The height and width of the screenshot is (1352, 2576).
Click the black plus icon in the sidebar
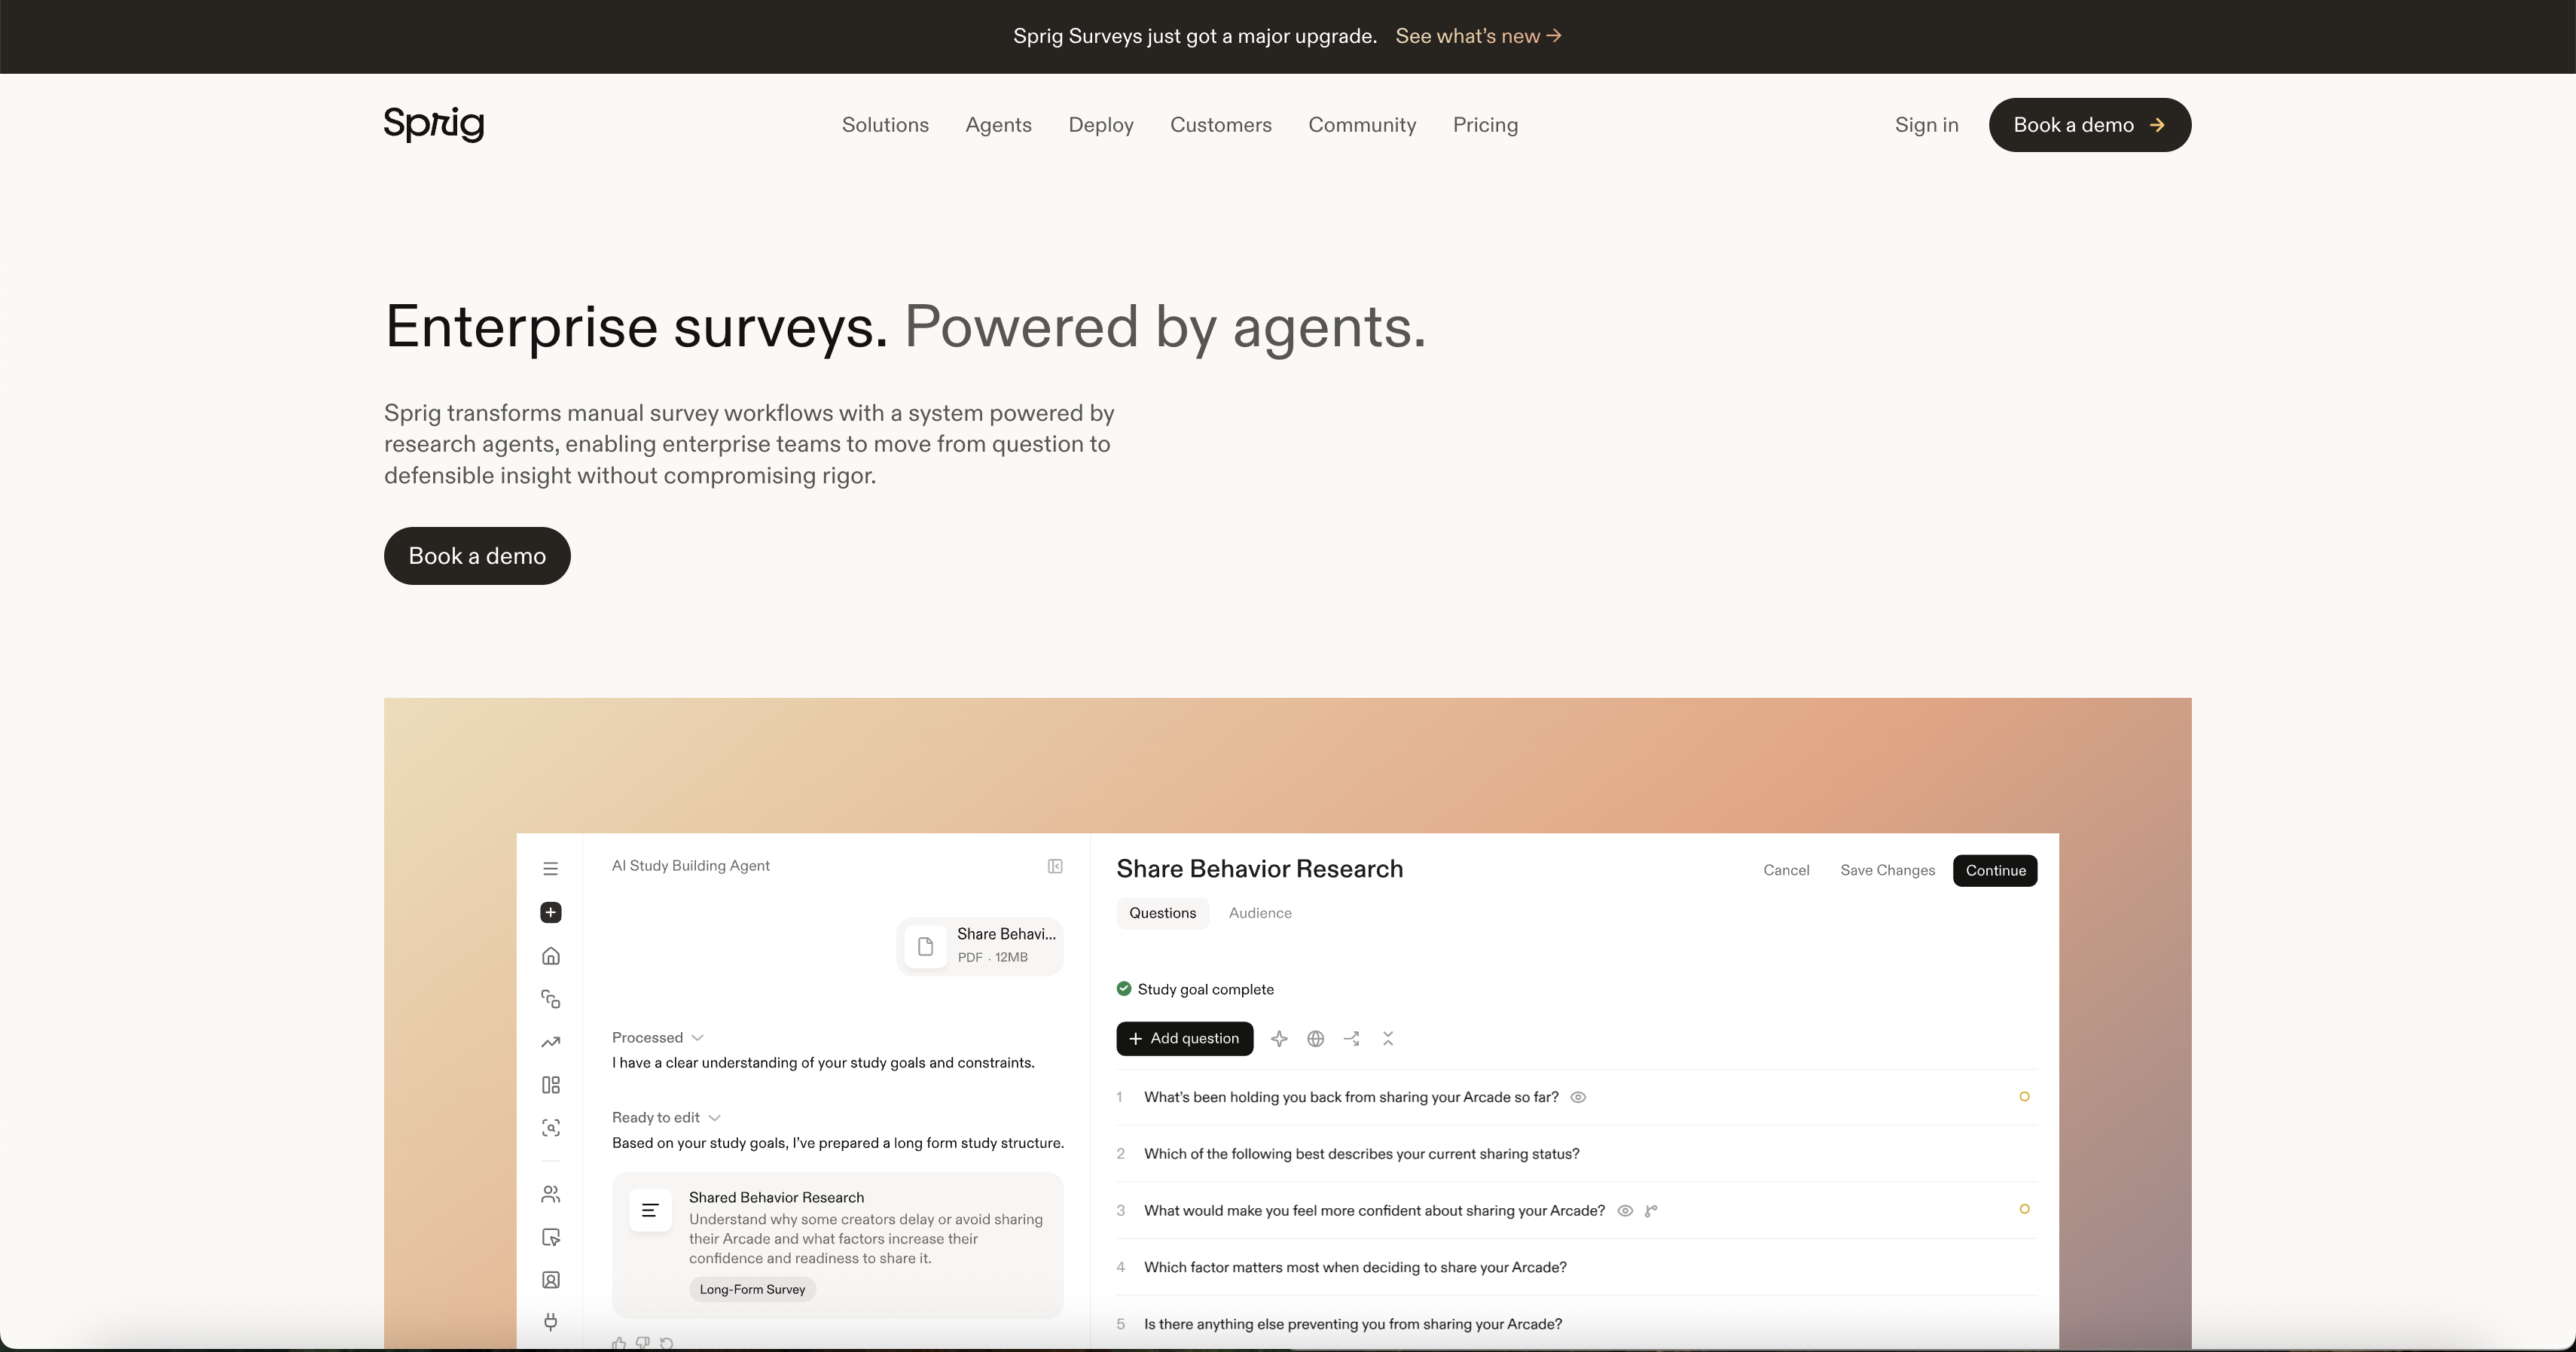[x=550, y=912]
